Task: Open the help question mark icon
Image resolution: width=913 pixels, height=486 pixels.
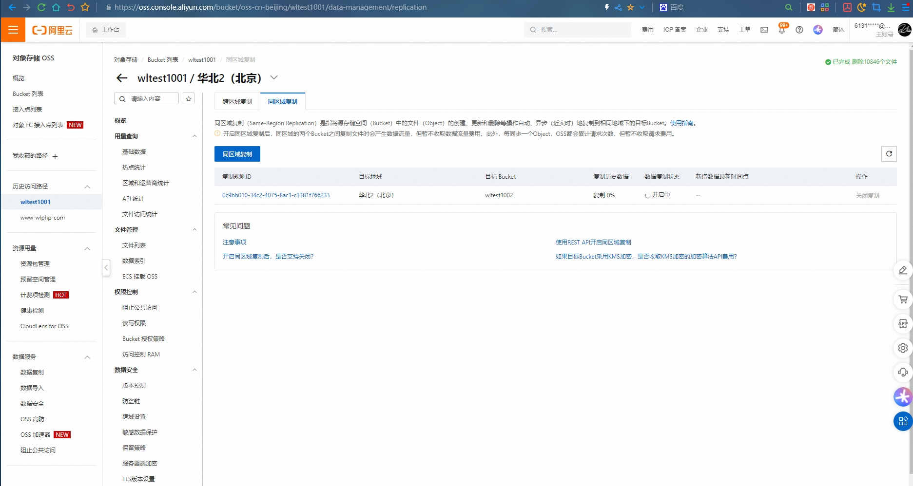Action: [x=799, y=30]
